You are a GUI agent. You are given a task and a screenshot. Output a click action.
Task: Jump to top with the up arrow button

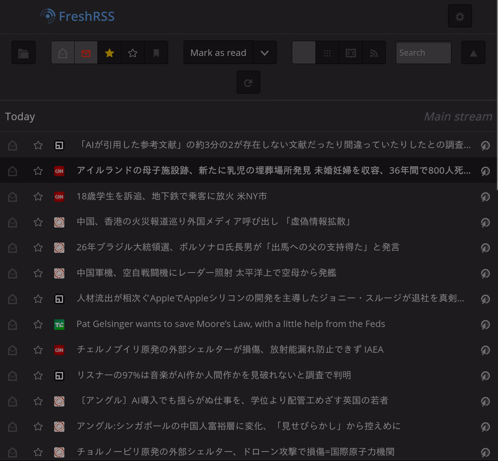pyautogui.click(x=473, y=53)
